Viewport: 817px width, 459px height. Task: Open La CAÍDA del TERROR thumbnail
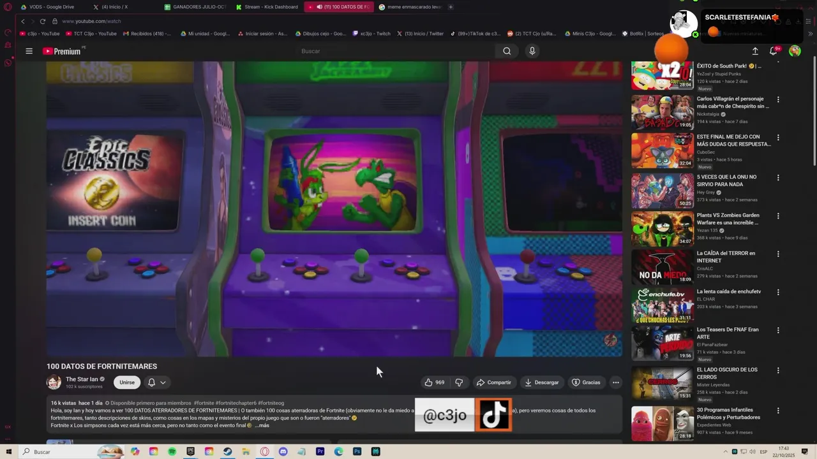point(663,266)
